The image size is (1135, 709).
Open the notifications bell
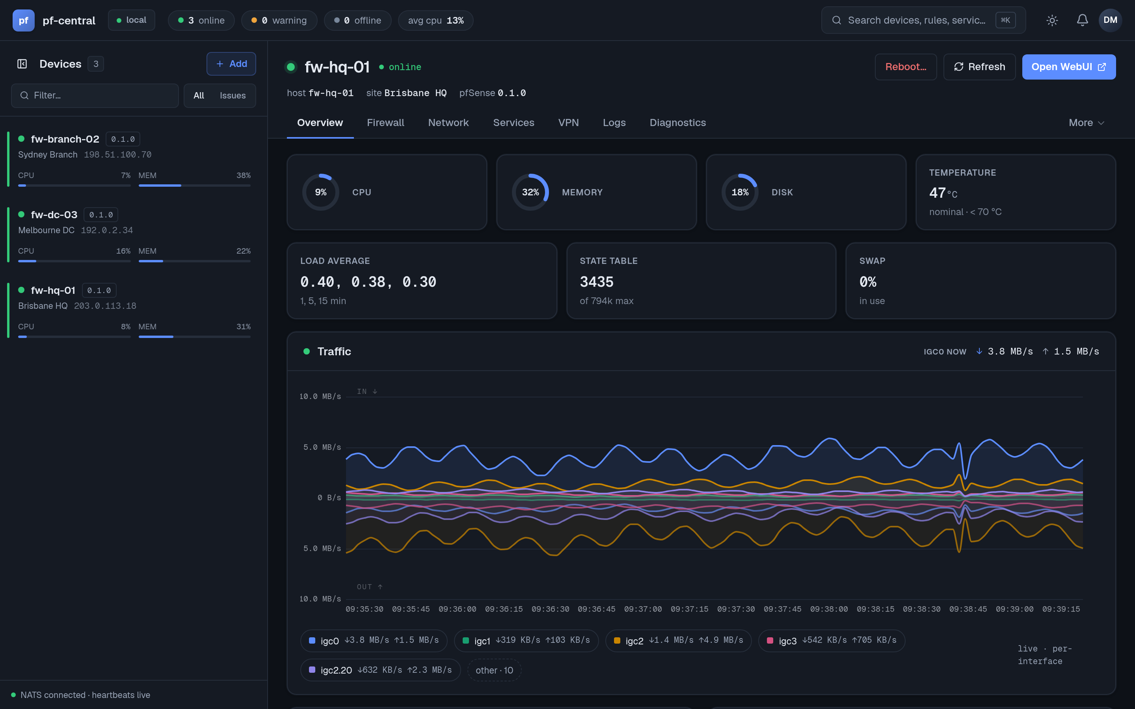(1083, 20)
